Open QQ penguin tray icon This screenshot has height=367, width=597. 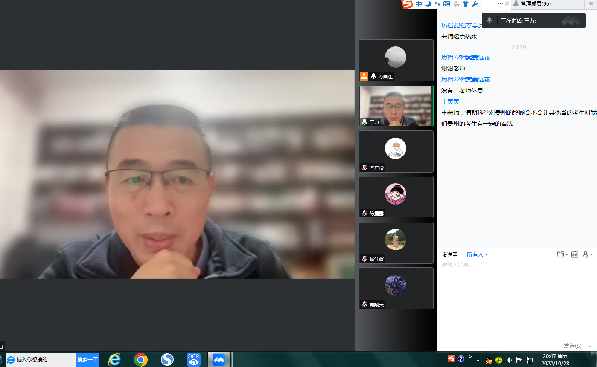[x=489, y=360]
